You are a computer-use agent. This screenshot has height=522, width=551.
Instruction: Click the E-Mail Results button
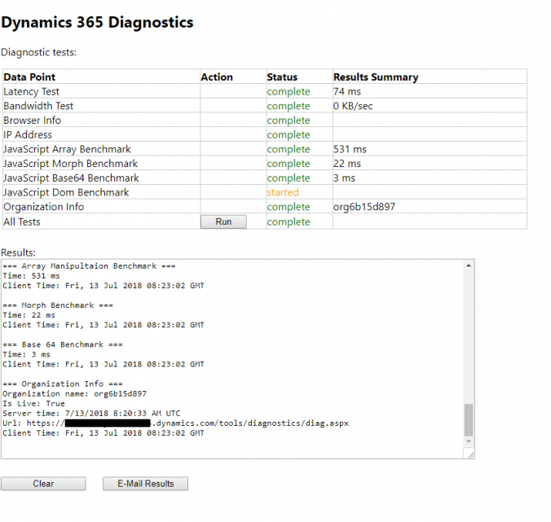pos(145,484)
